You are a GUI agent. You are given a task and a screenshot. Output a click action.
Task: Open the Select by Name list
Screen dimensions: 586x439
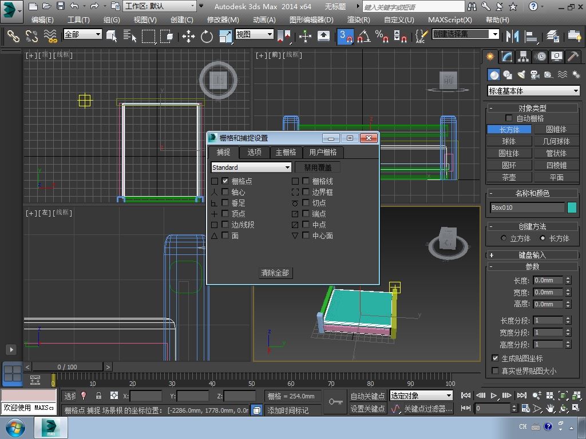click(x=129, y=36)
